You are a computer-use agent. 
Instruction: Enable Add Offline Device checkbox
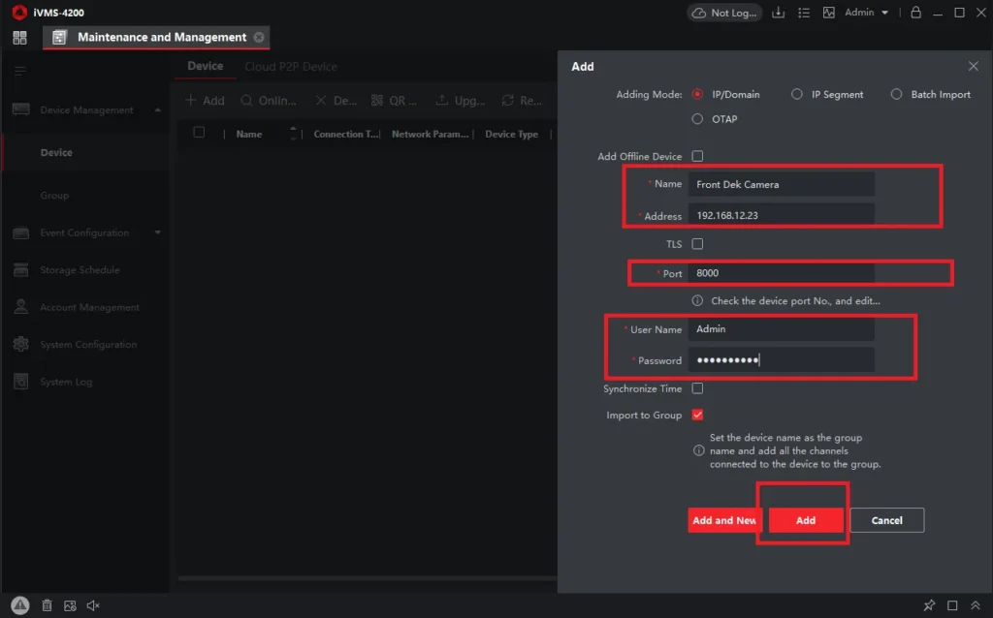pyautogui.click(x=697, y=156)
